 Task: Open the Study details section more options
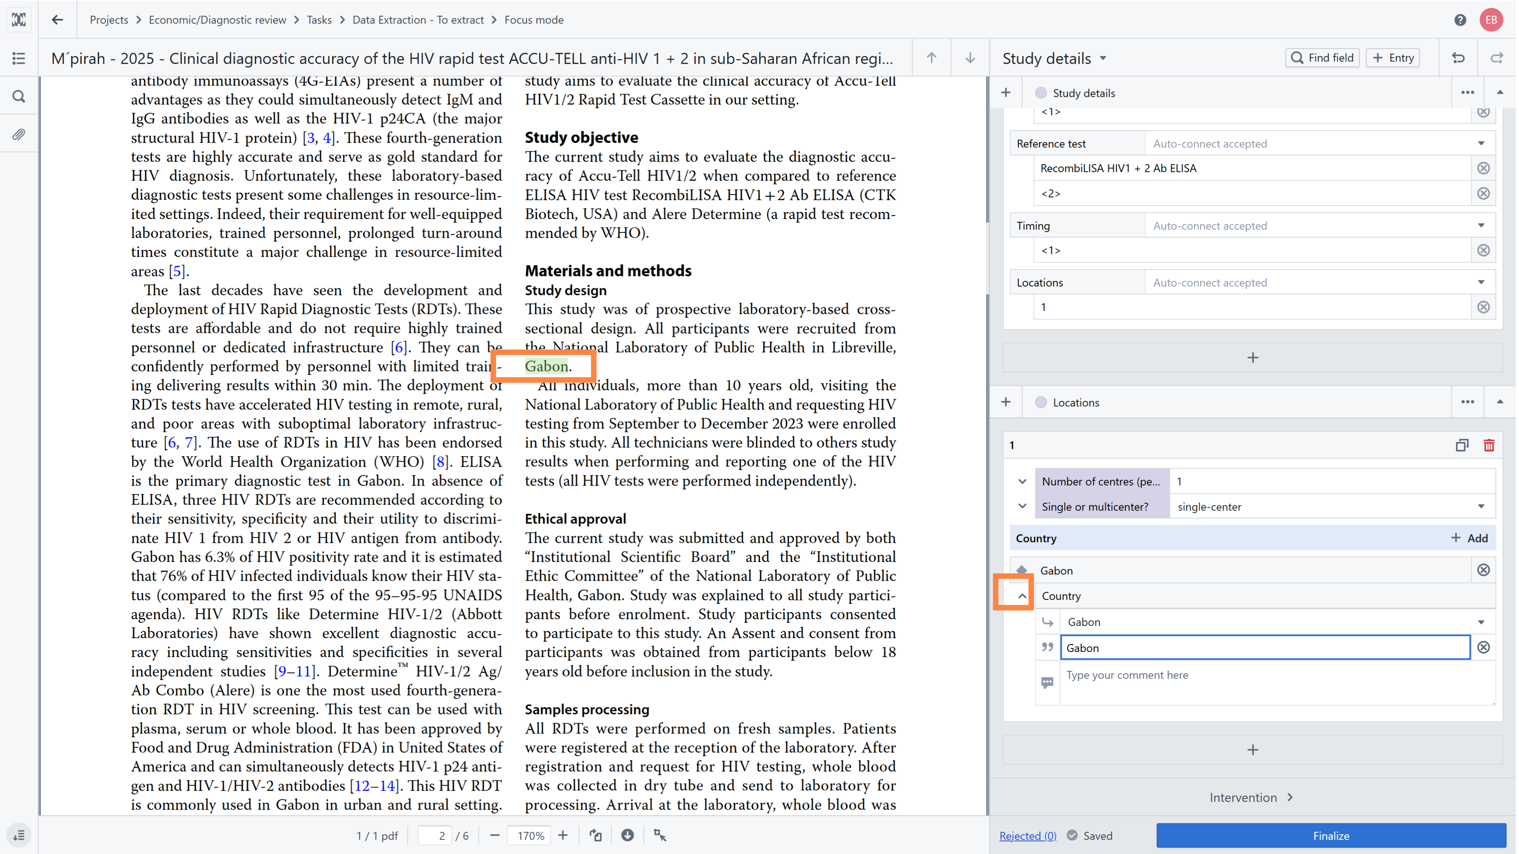pyautogui.click(x=1468, y=93)
